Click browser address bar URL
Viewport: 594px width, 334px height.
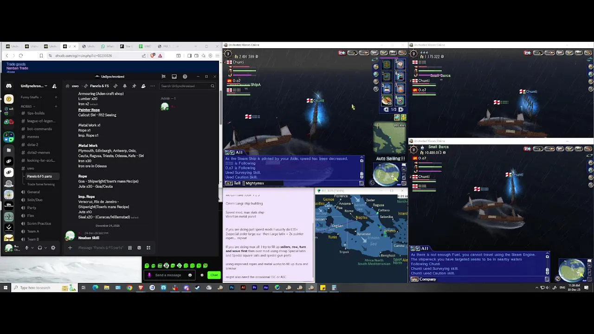click(84, 56)
